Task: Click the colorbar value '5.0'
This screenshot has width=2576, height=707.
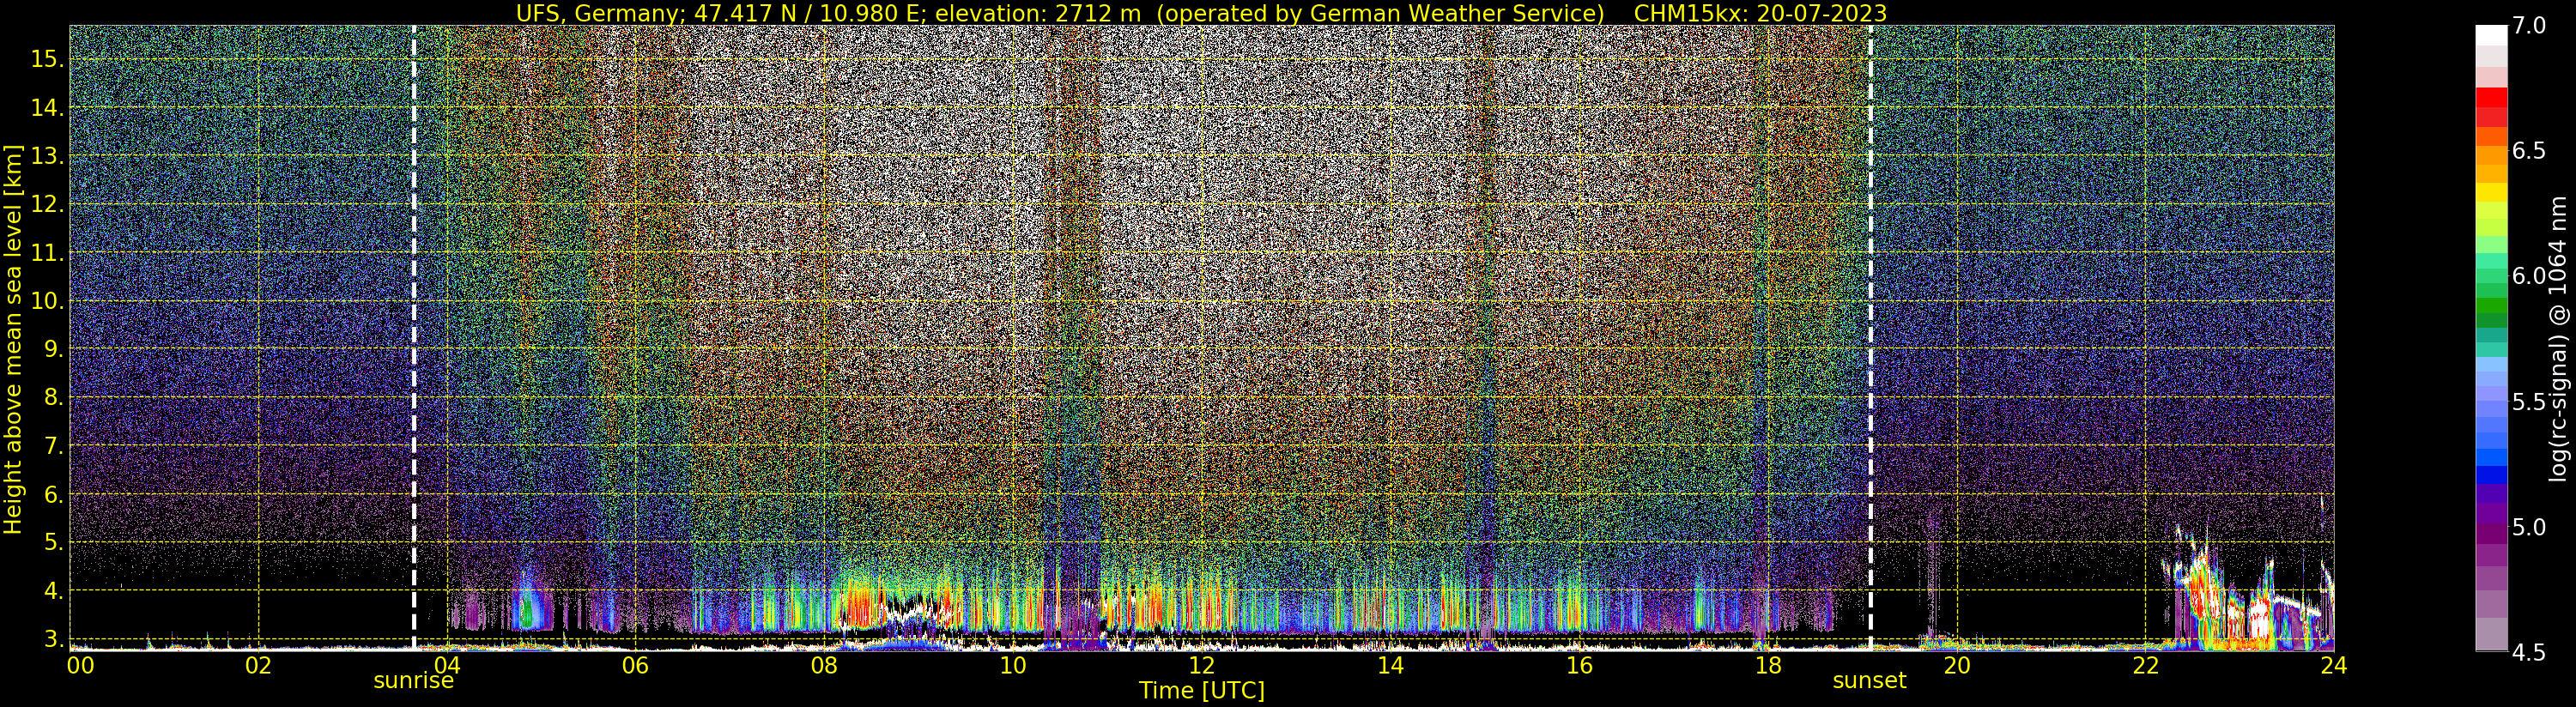Action: [2529, 527]
